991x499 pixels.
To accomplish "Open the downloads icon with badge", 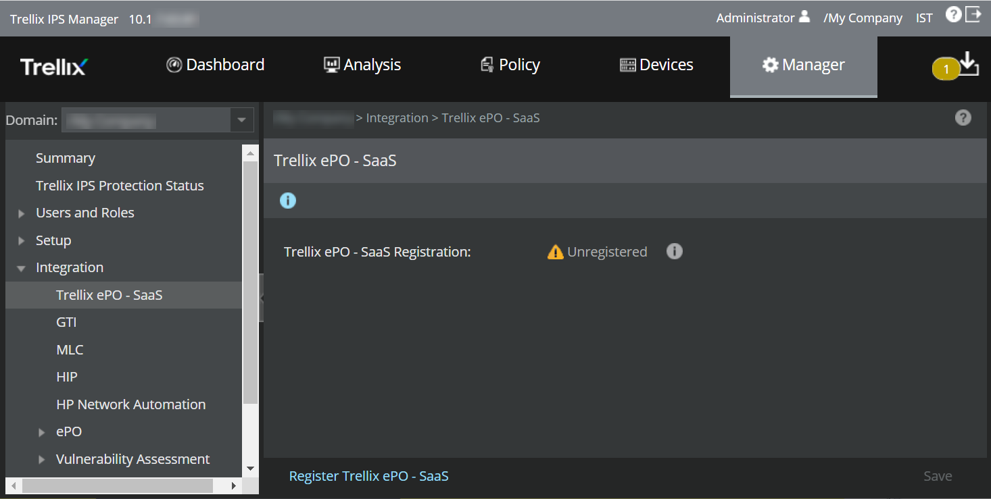I will (x=969, y=63).
